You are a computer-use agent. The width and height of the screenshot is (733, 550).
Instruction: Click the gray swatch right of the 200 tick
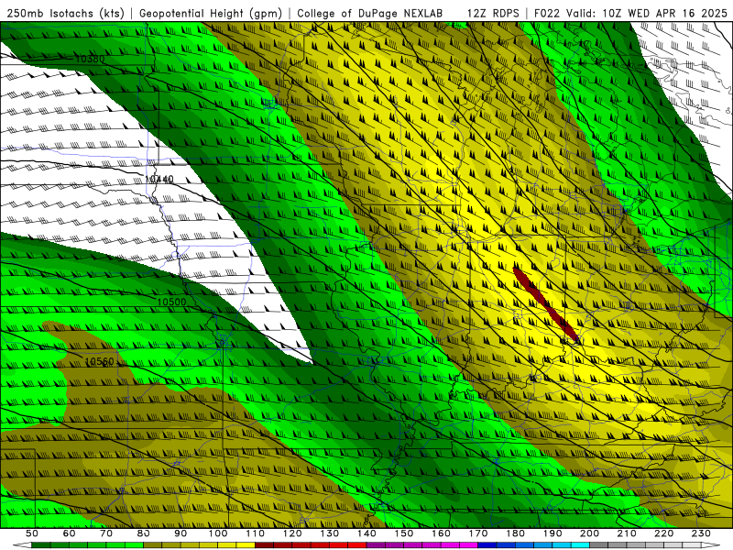599,544
